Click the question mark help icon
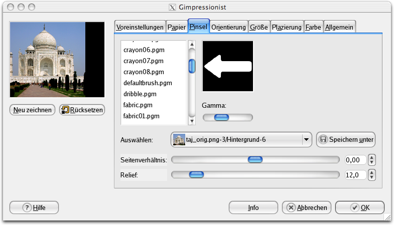The width and height of the screenshot is (394, 225). 27,207
